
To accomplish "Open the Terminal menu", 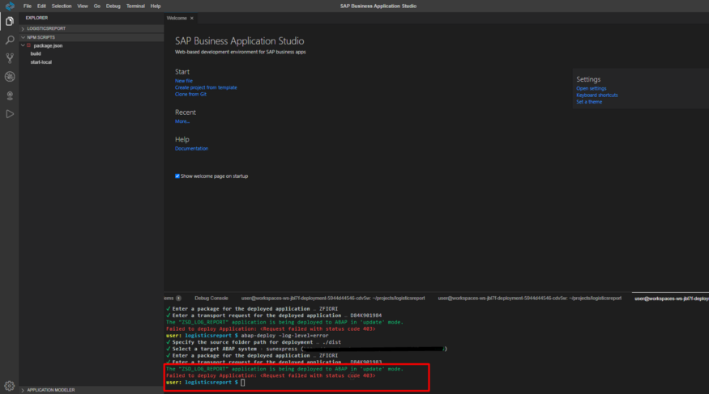I will [x=135, y=6].
